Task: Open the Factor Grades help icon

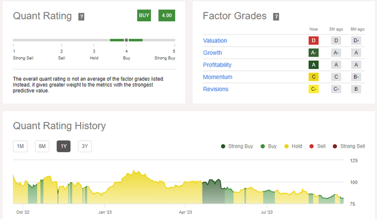Action: click(276, 17)
